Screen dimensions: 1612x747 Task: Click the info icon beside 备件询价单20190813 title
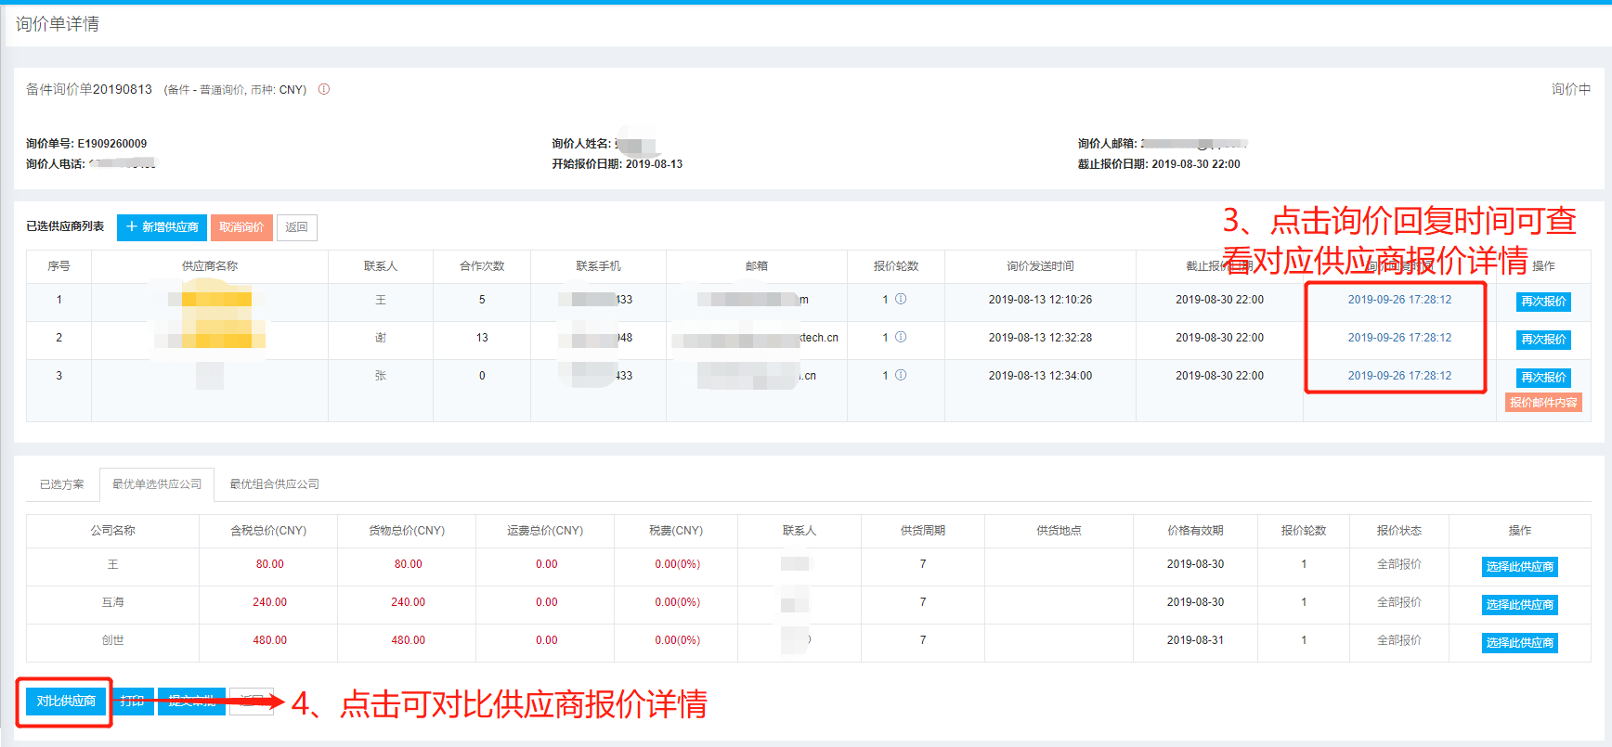point(324,89)
